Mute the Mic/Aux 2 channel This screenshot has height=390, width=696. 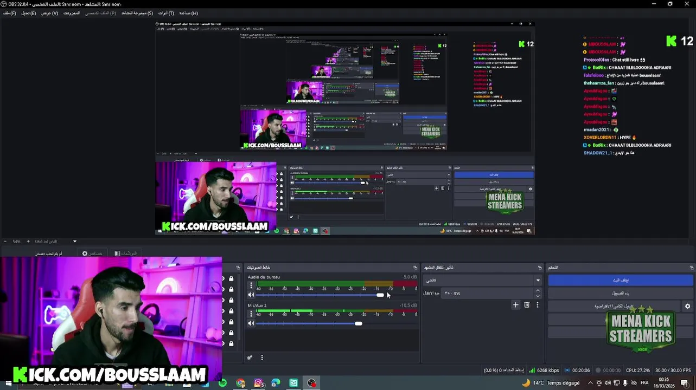pyautogui.click(x=251, y=324)
